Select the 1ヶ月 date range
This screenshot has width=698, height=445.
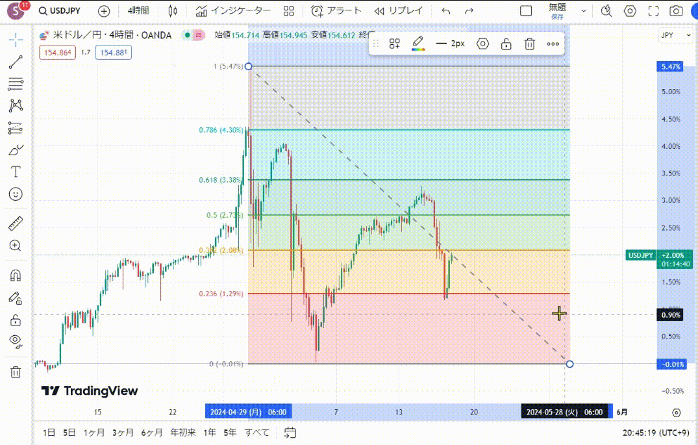(94, 433)
